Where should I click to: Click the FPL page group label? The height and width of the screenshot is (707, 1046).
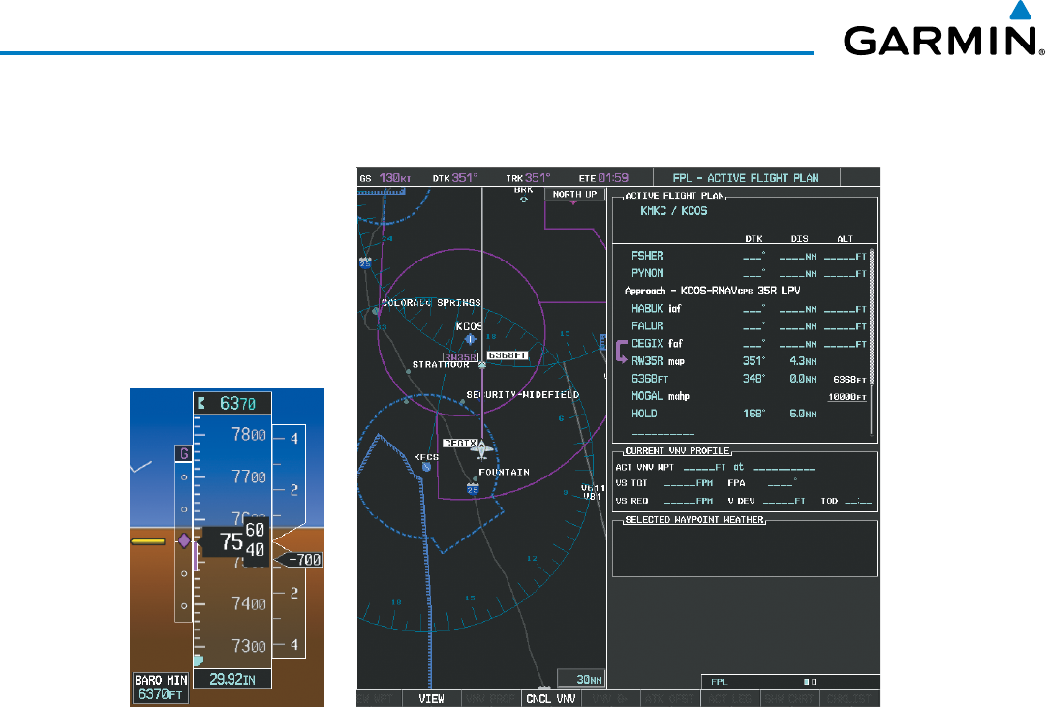[719, 682]
